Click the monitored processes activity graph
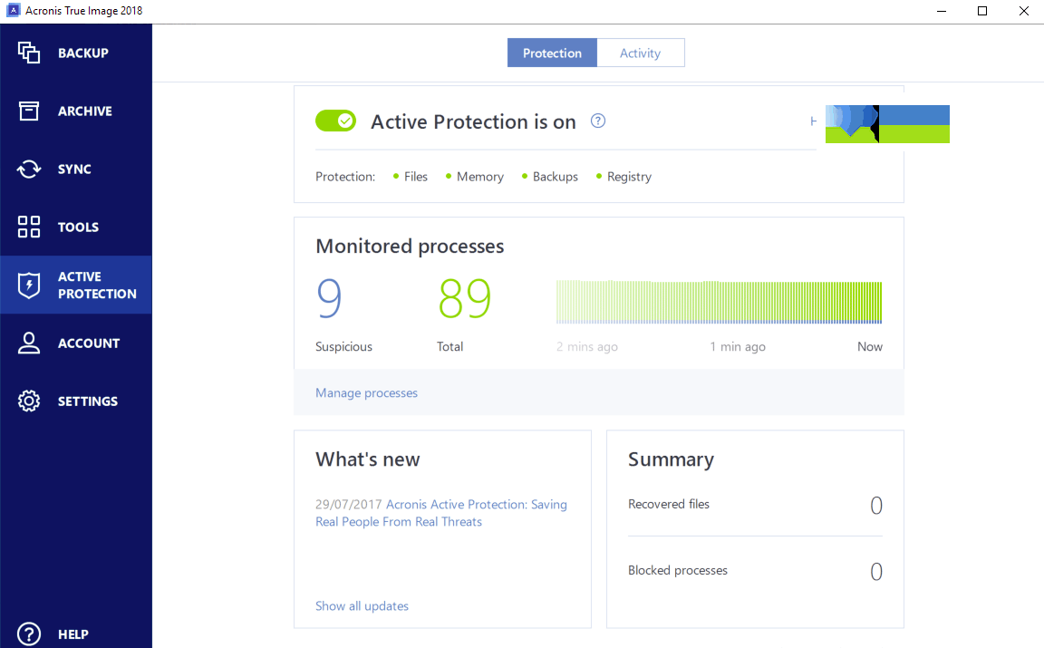 719,302
